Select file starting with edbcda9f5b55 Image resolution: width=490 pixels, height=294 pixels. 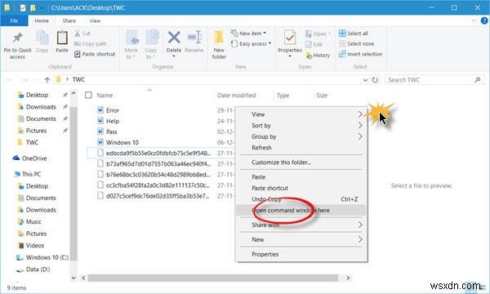click(154, 153)
